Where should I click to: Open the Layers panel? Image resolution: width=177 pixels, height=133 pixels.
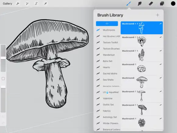pos(162,4)
